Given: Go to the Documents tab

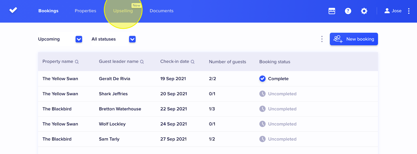Looking at the screenshot, I should (x=161, y=11).
